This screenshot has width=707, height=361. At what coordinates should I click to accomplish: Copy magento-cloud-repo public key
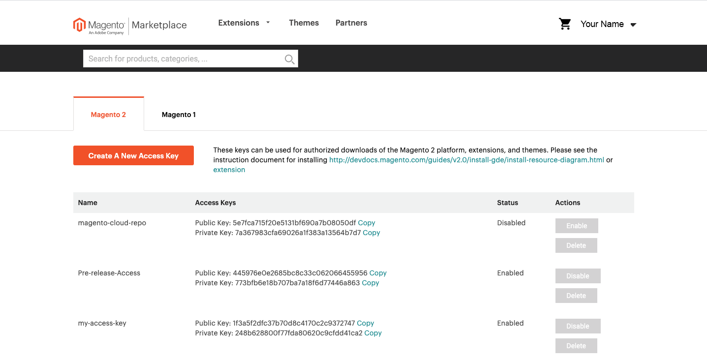(x=367, y=223)
